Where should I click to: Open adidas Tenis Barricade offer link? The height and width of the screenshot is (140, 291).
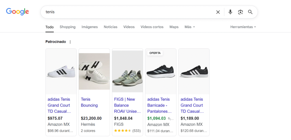point(160,105)
